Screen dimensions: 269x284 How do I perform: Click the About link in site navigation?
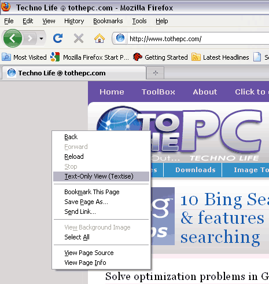tap(205, 92)
